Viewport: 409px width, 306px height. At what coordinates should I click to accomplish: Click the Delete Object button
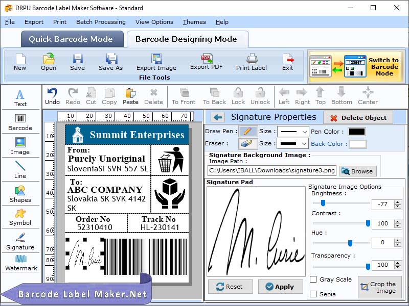pos(358,118)
